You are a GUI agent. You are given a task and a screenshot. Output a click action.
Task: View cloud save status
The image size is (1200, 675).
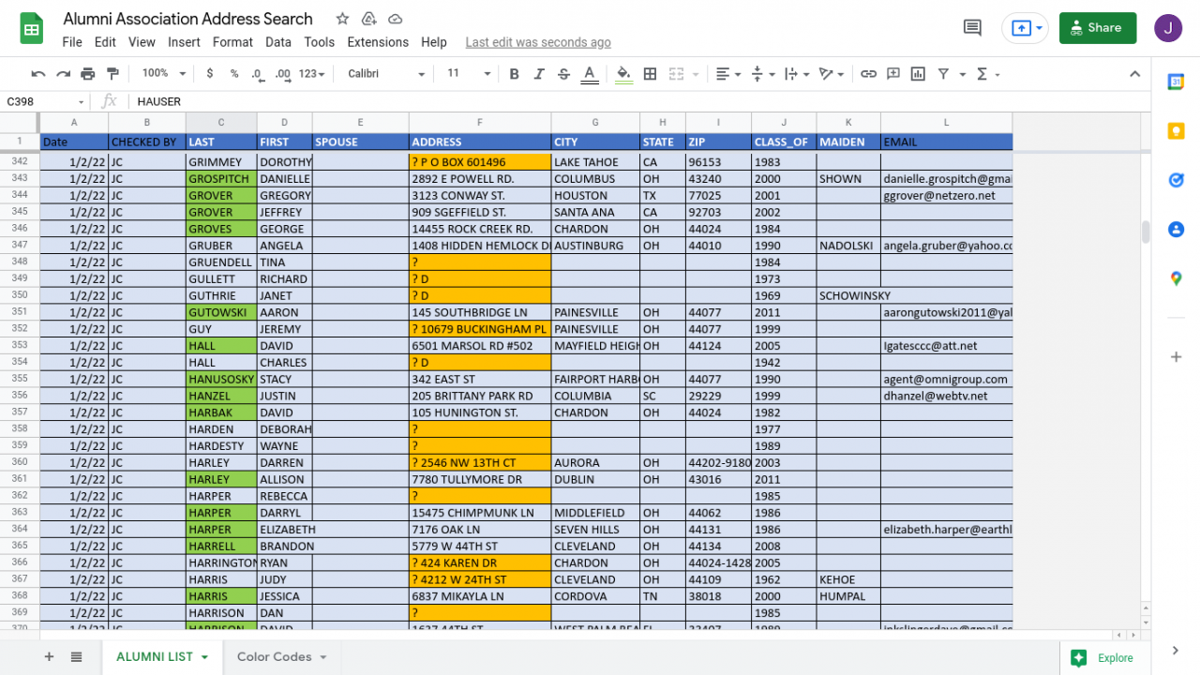point(396,19)
